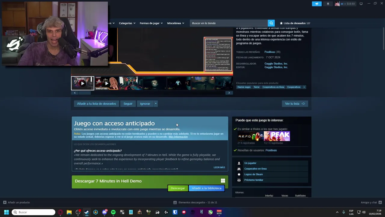The height and width of the screenshot is (217, 385).
Task: Click the media strip scrollbar handle
Action: [85, 93]
